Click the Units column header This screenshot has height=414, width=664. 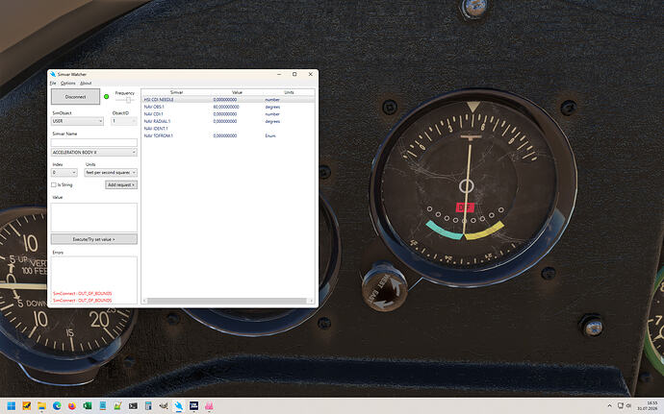[x=289, y=92]
